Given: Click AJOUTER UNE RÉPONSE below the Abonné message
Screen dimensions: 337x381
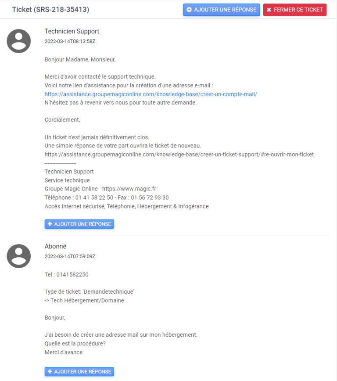Looking at the screenshot, I should click(79, 371).
